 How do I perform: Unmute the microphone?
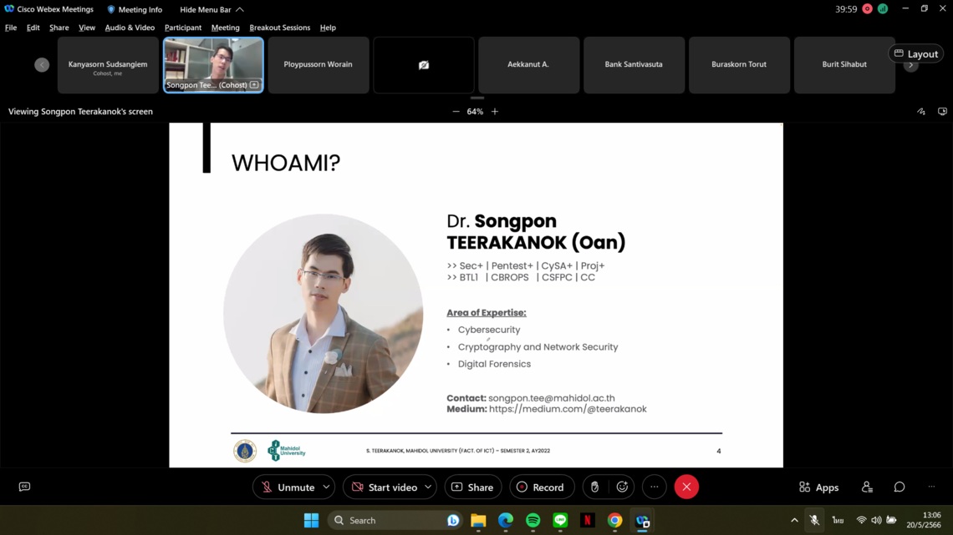(x=288, y=487)
